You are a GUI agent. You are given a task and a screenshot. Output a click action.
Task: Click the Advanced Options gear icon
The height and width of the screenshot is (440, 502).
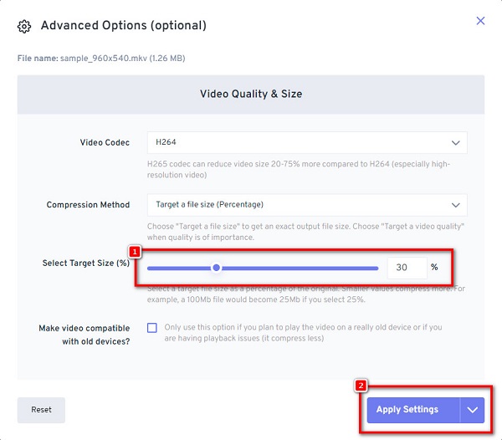click(x=24, y=26)
